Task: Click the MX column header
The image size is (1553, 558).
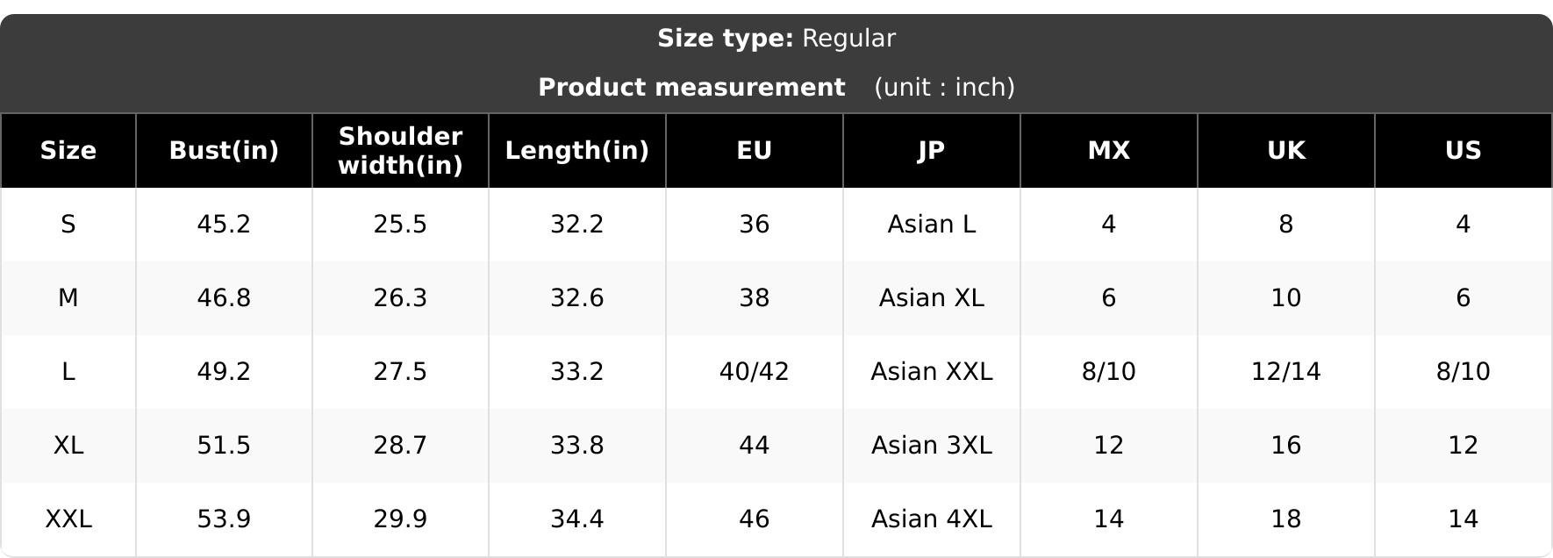Action: click(x=1109, y=151)
